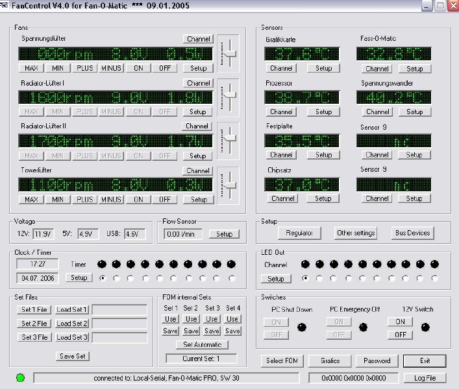Turn OFF the 12V Switch
Image resolution: width=459 pixels, height=389 pixels.
[x=400, y=335]
